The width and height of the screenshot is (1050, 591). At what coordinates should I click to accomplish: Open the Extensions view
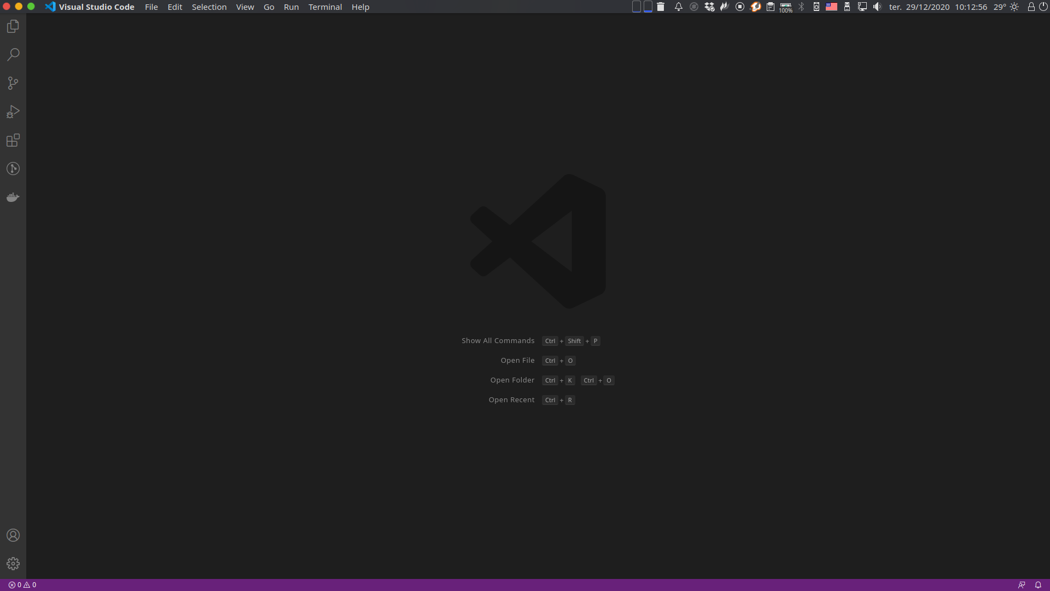[13, 140]
